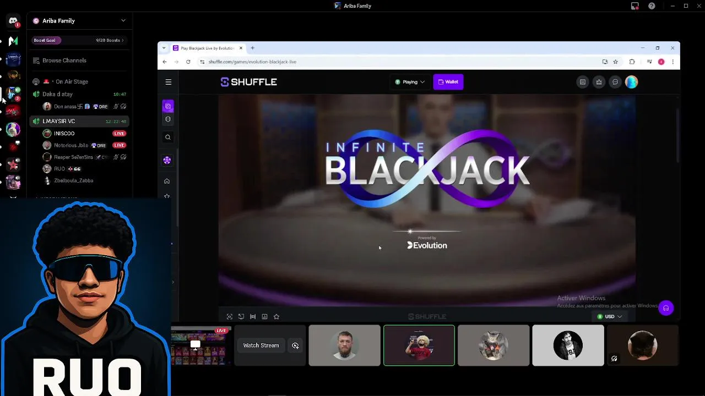
Task: Open Shuffle chat bubble icon
Action: [615, 82]
